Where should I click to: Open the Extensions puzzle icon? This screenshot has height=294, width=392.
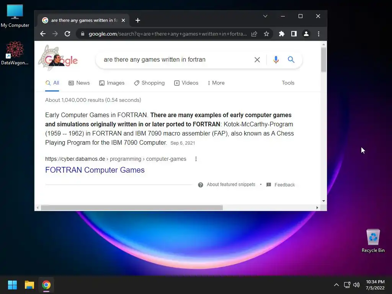pos(282,34)
